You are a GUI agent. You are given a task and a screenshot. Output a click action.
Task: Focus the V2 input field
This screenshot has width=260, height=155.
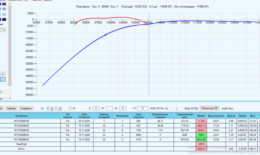coord(123,108)
